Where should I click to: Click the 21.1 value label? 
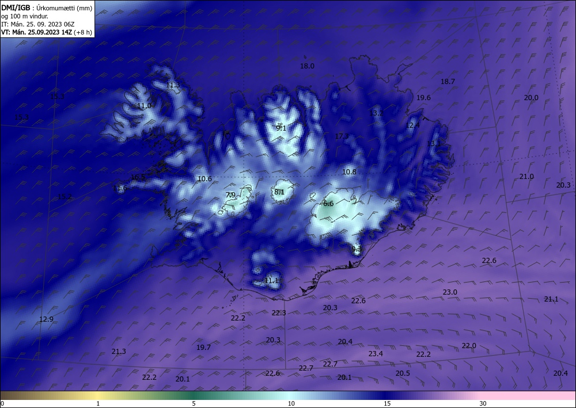(551, 299)
